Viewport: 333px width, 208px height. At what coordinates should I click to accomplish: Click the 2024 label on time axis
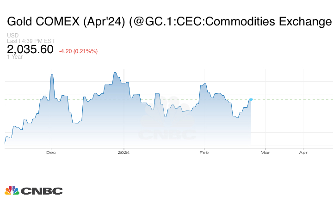tap(123, 152)
